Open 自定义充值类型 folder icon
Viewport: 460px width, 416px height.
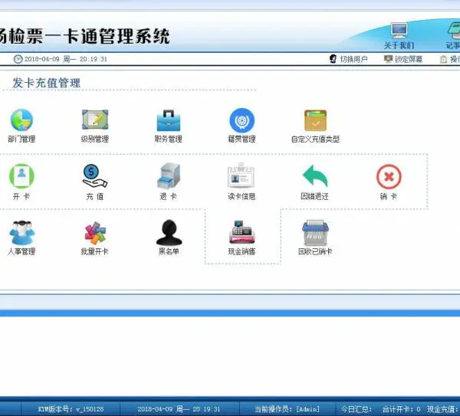click(x=315, y=120)
